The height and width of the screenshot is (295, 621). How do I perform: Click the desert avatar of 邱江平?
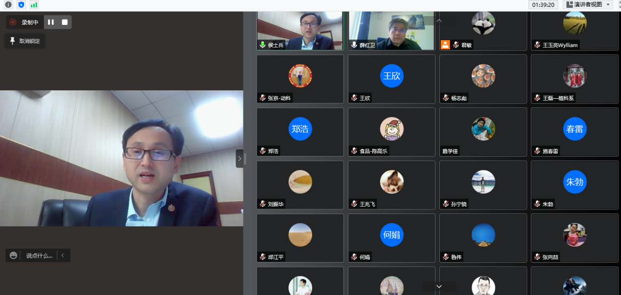[x=300, y=235]
